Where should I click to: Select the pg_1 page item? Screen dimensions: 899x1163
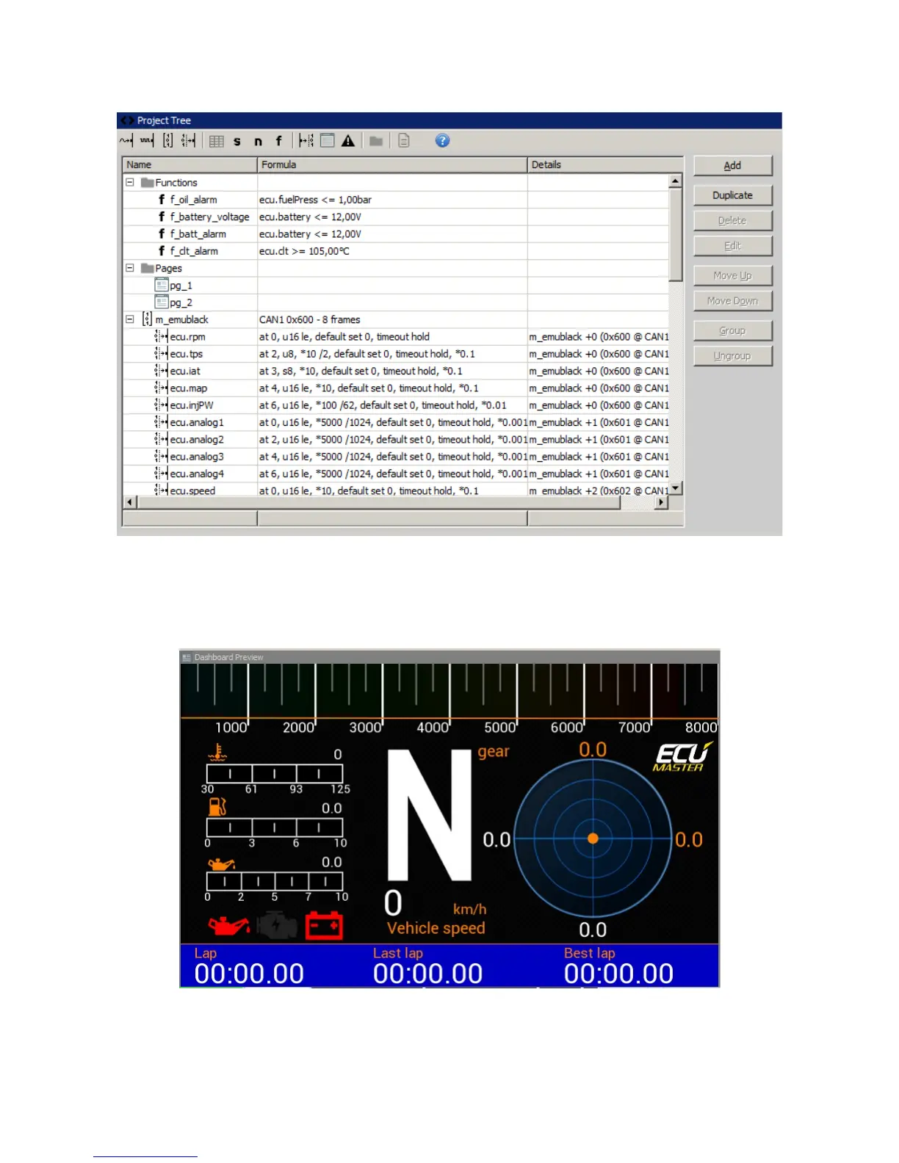[x=181, y=286]
